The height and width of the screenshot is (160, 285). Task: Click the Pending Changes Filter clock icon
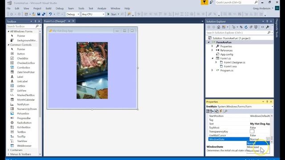[234, 27]
